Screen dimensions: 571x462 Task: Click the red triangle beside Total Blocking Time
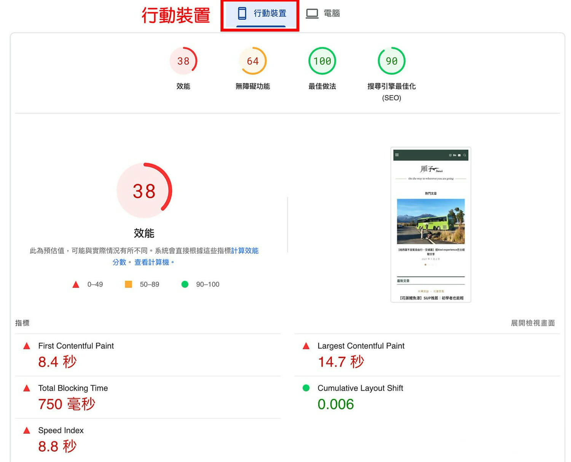27,388
